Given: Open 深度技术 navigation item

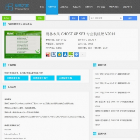Looking at the screenshot, I should tap(89, 7).
